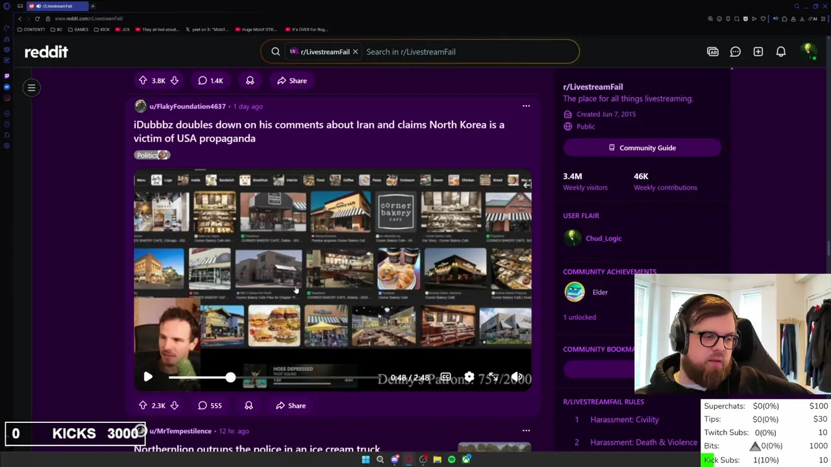This screenshot has width=831, height=467.
Task: Downvote the post with 2.3K votes
Action: (x=174, y=405)
